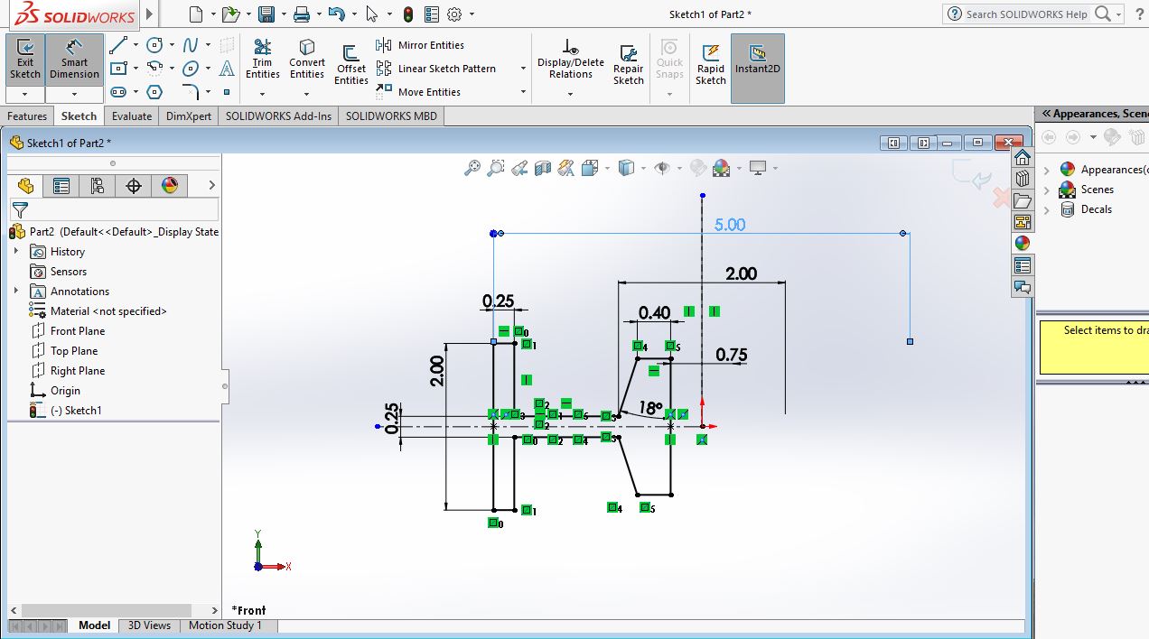Click the Undo icon
The image size is (1149, 639).
click(337, 14)
